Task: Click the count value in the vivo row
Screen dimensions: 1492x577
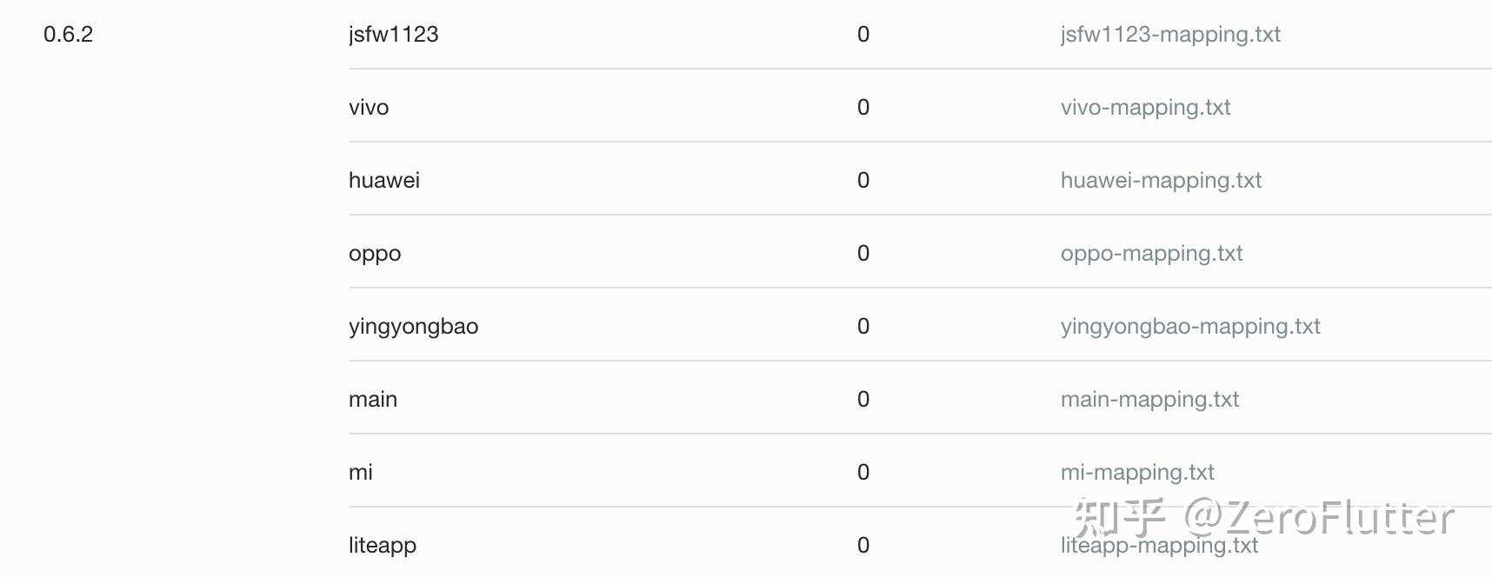Action: [863, 108]
